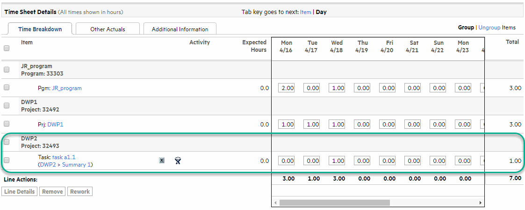Viewport: 525px width, 210px height.
Task: Select the checkbox for task a1.1 line
Action: point(7,160)
